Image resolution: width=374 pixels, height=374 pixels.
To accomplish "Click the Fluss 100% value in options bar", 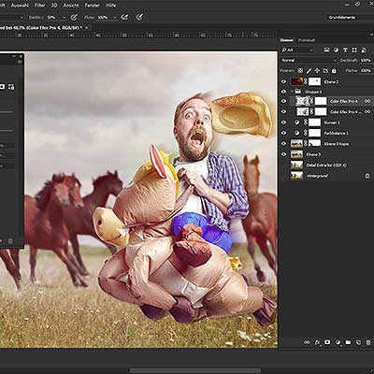I will point(103,18).
